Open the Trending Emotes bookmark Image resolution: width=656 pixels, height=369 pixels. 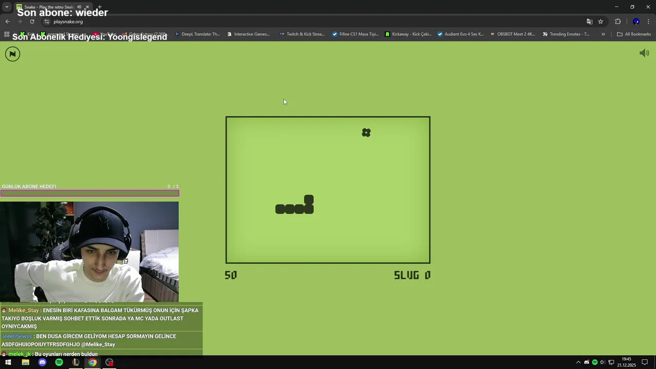pyautogui.click(x=565, y=34)
